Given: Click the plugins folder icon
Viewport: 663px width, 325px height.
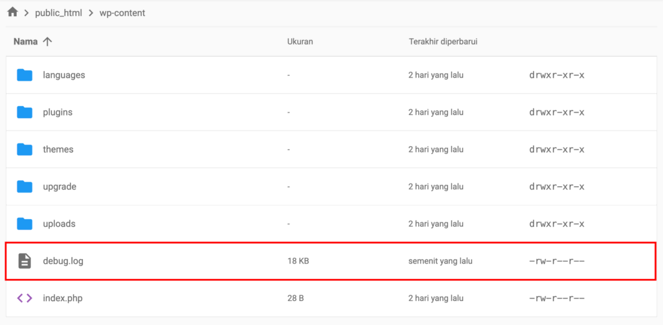Looking at the screenshot, I should 25,112.
